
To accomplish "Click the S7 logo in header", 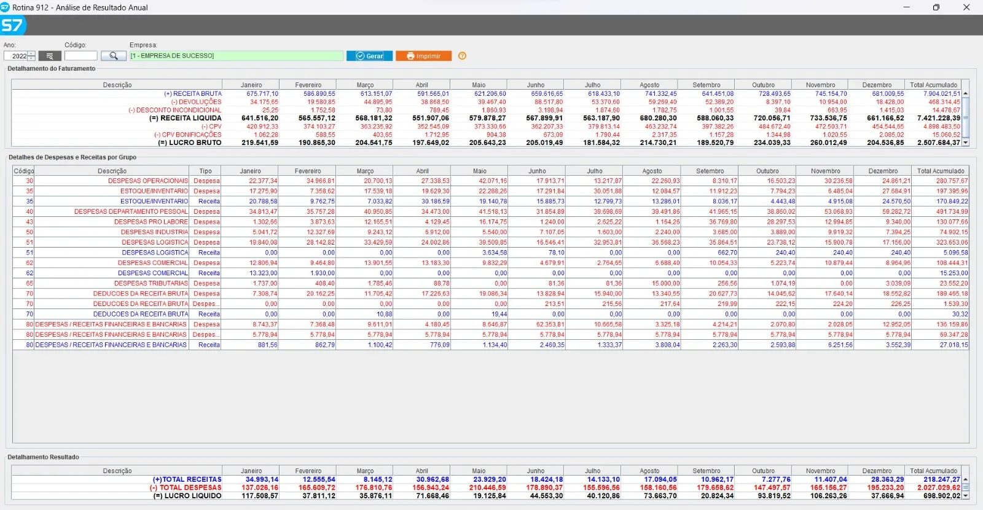I will (x=12, y=25).
